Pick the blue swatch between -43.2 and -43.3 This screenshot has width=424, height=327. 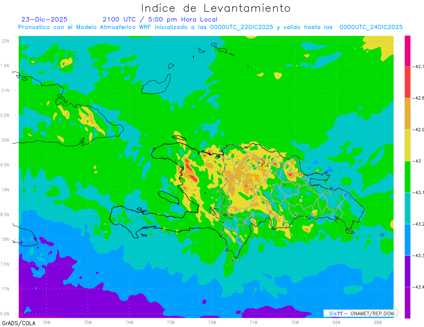407,240
